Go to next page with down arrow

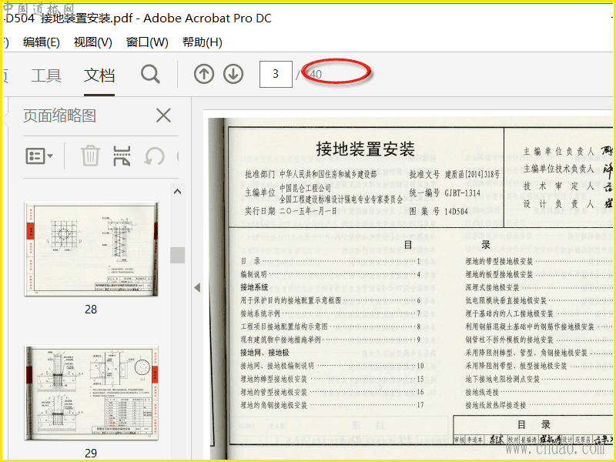(233, 74)
